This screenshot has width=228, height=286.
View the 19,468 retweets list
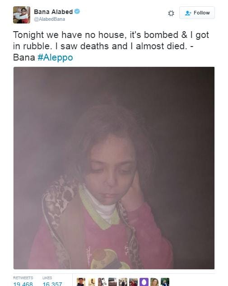(x=23, y=284)
